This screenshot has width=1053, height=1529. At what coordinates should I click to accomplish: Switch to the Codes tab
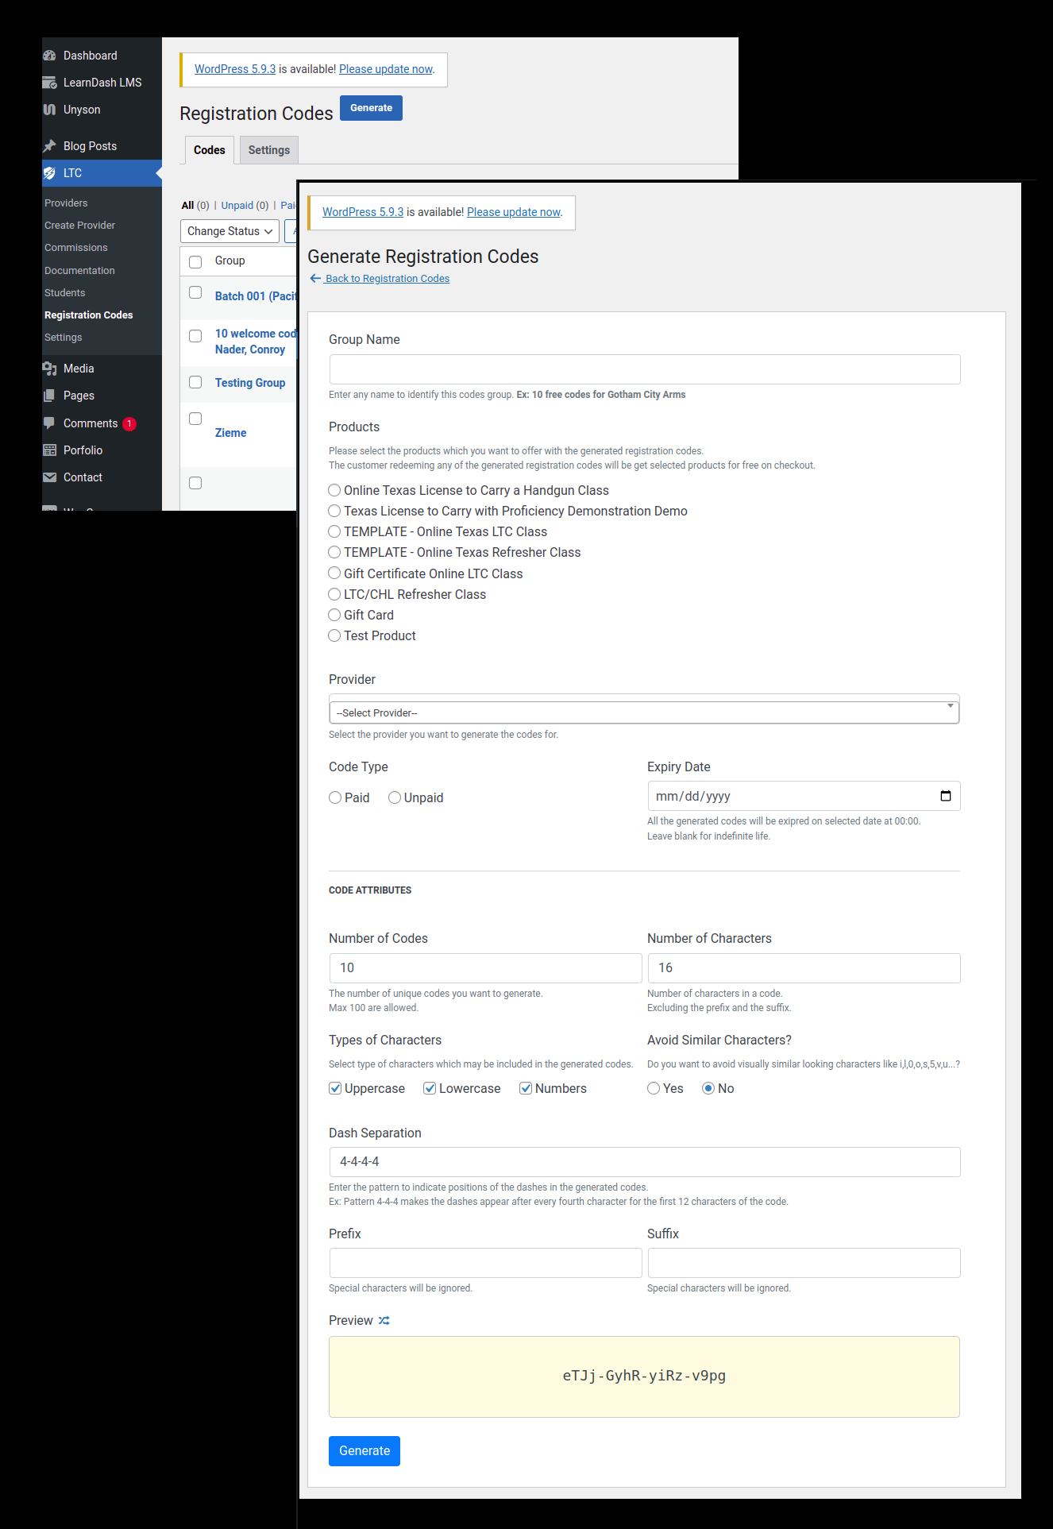210,150
